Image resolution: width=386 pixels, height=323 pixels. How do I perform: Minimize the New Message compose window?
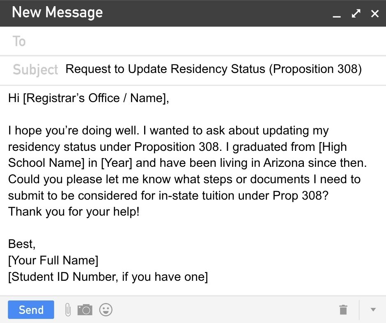click(337, 14)
